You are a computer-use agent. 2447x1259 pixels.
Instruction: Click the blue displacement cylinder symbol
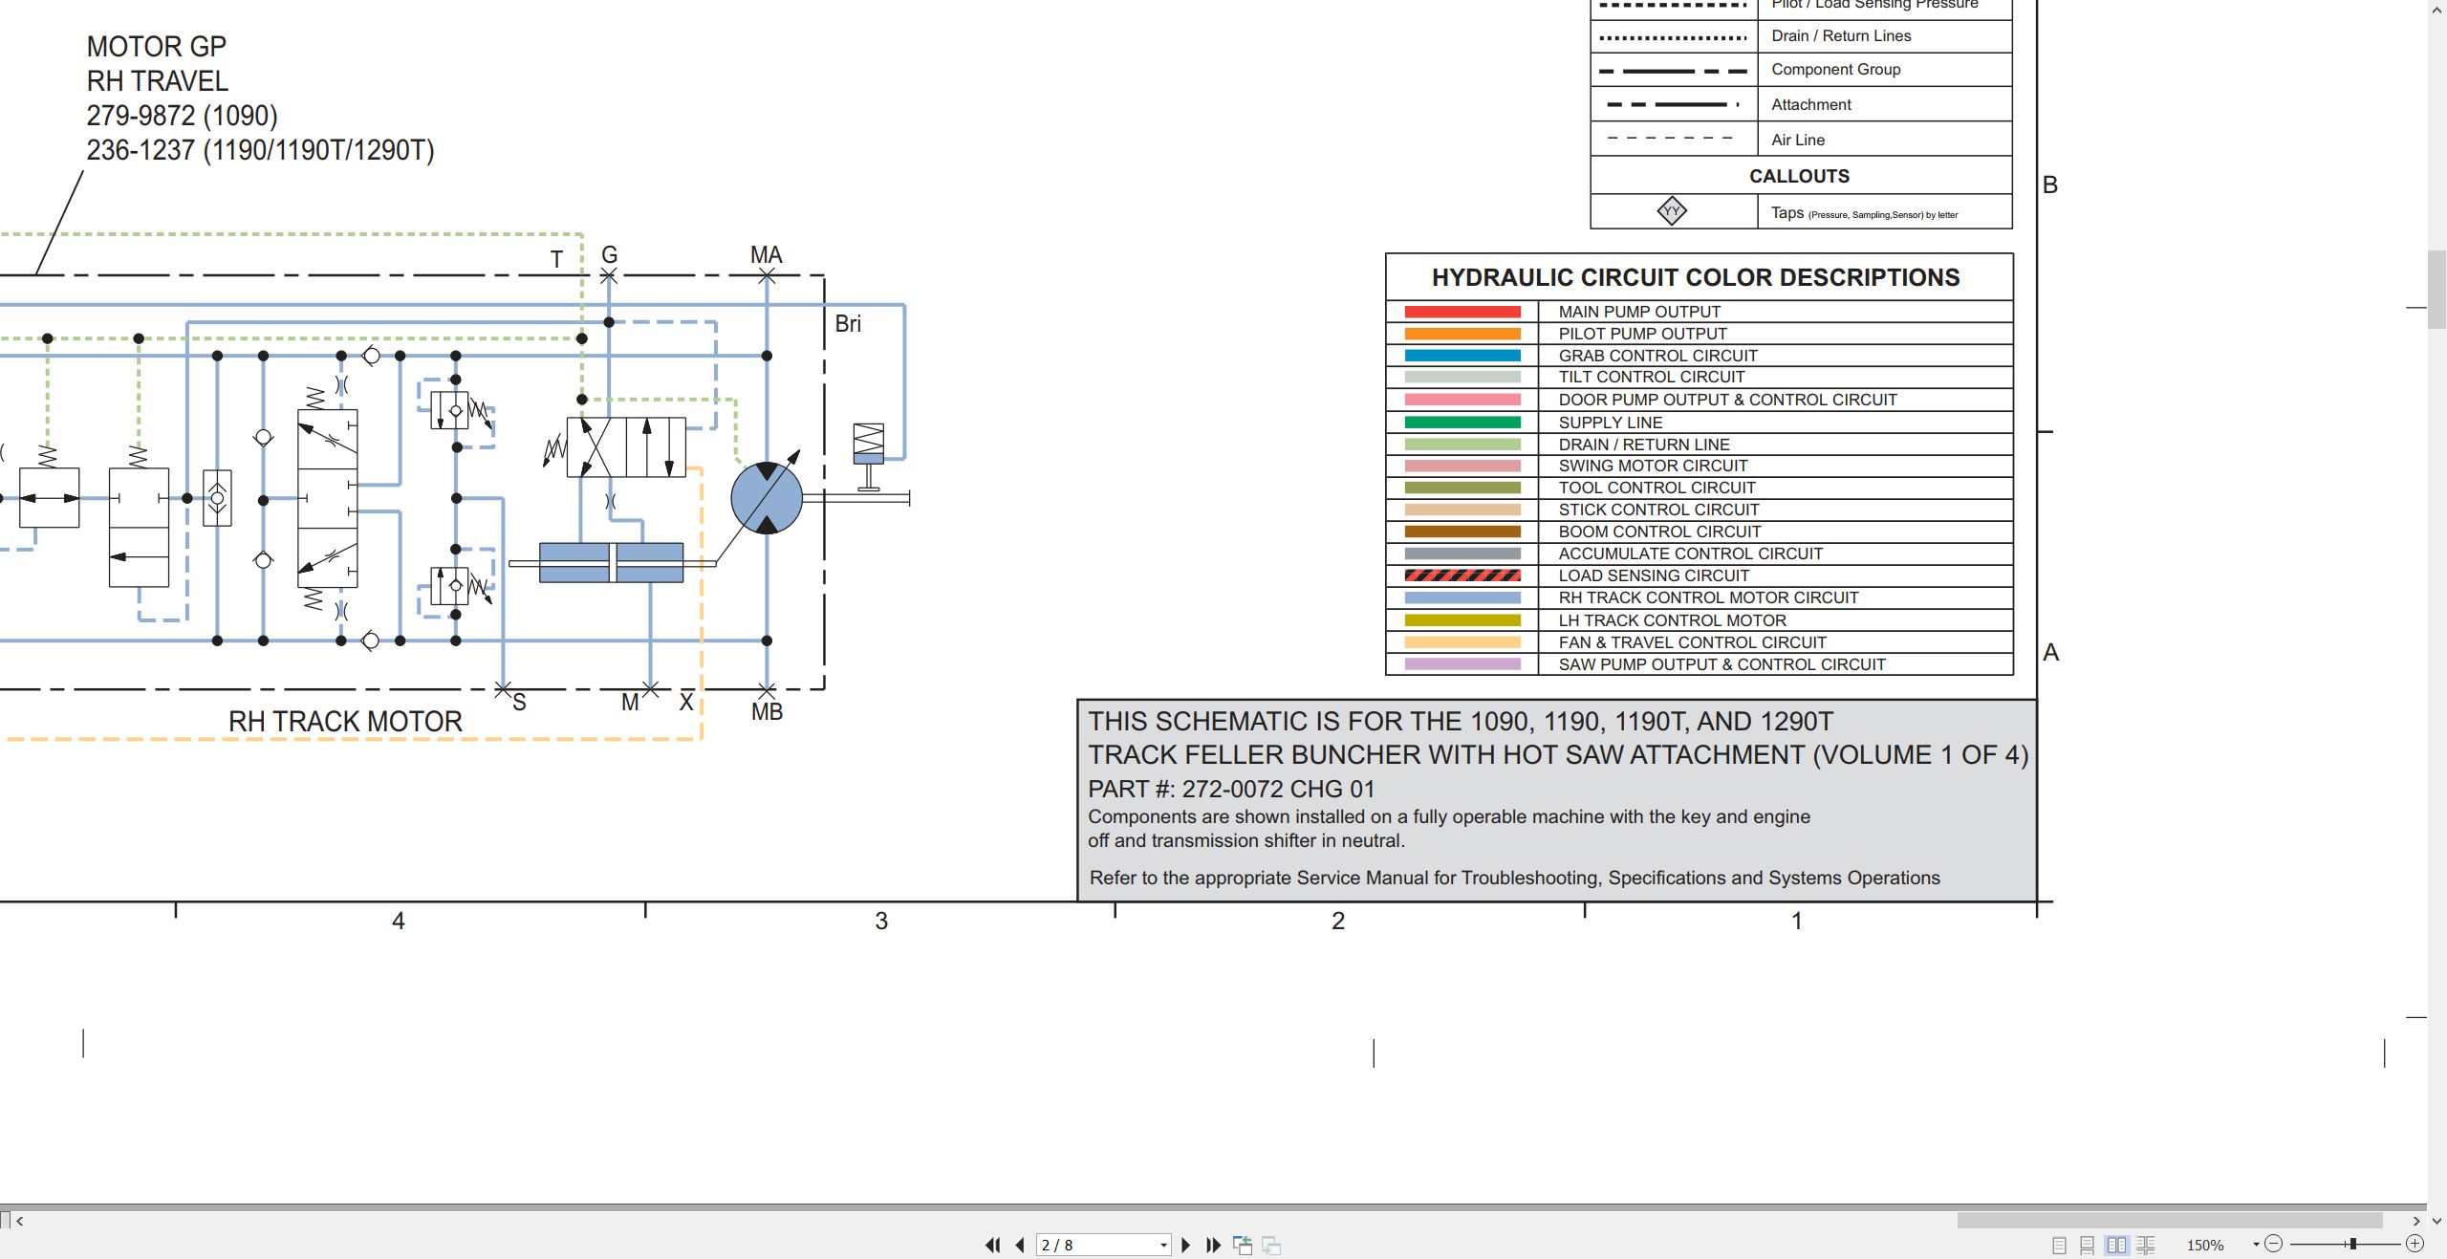612,563
